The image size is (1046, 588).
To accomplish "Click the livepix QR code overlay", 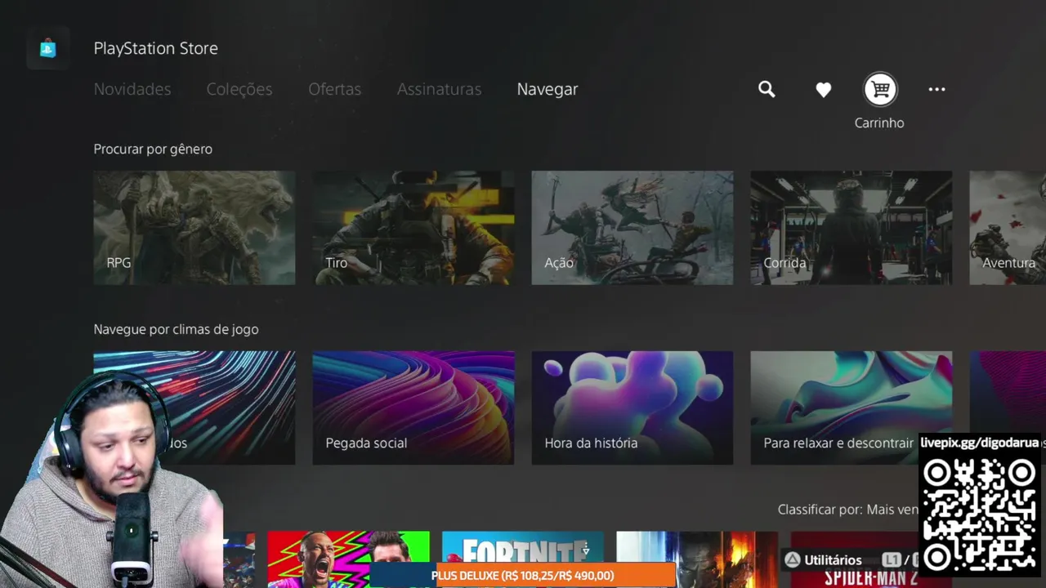I will point(979,515).
